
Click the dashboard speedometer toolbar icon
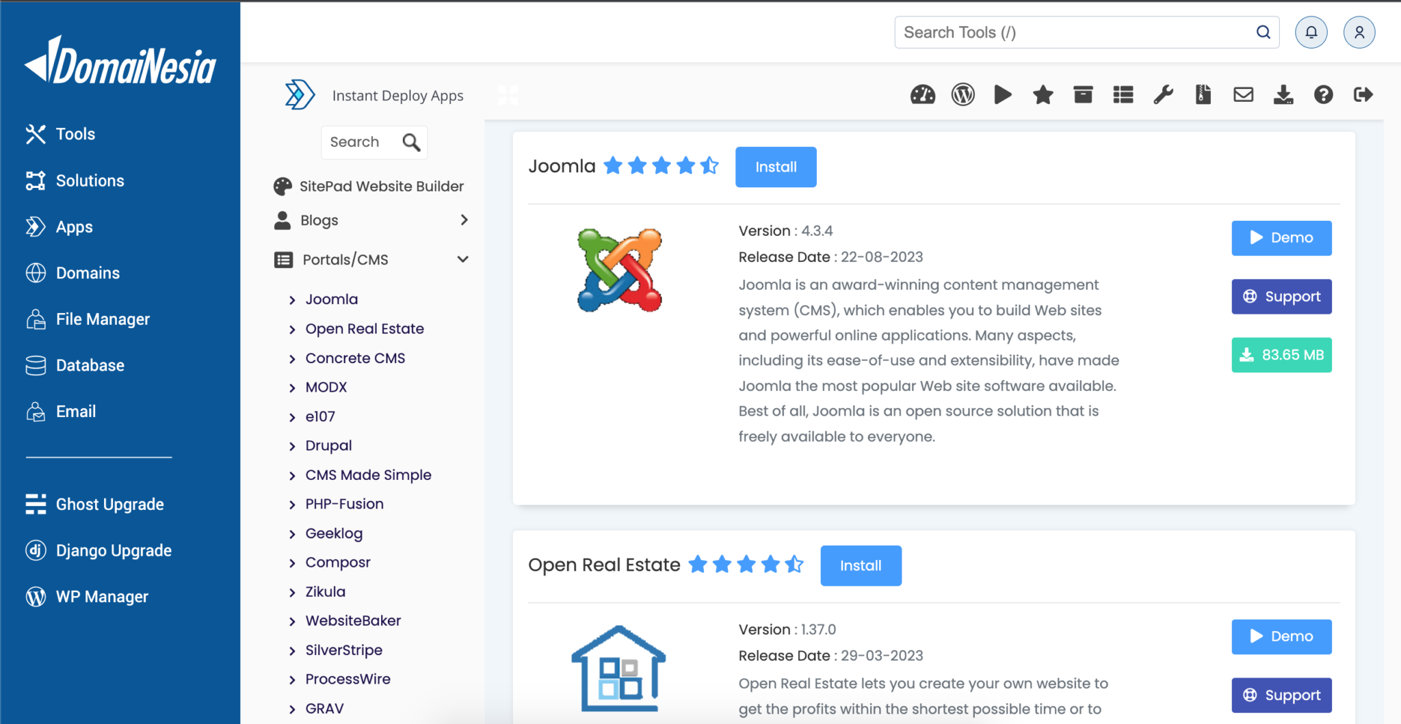(x=922, y=94)
